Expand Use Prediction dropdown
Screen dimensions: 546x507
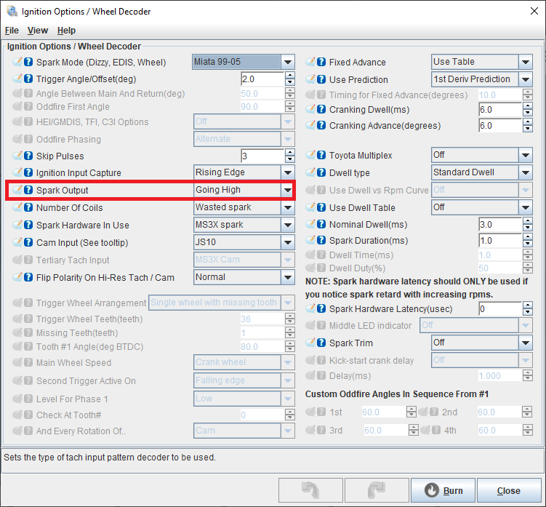(526, 79)
